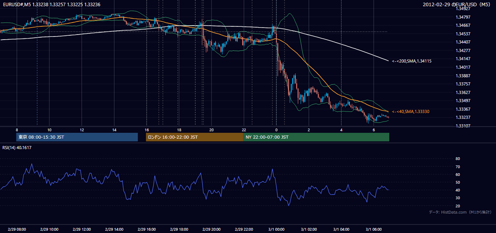This screenshot has width=496, height=233.
Task: Click price axis value 1.34407
Action: (463, 42)
